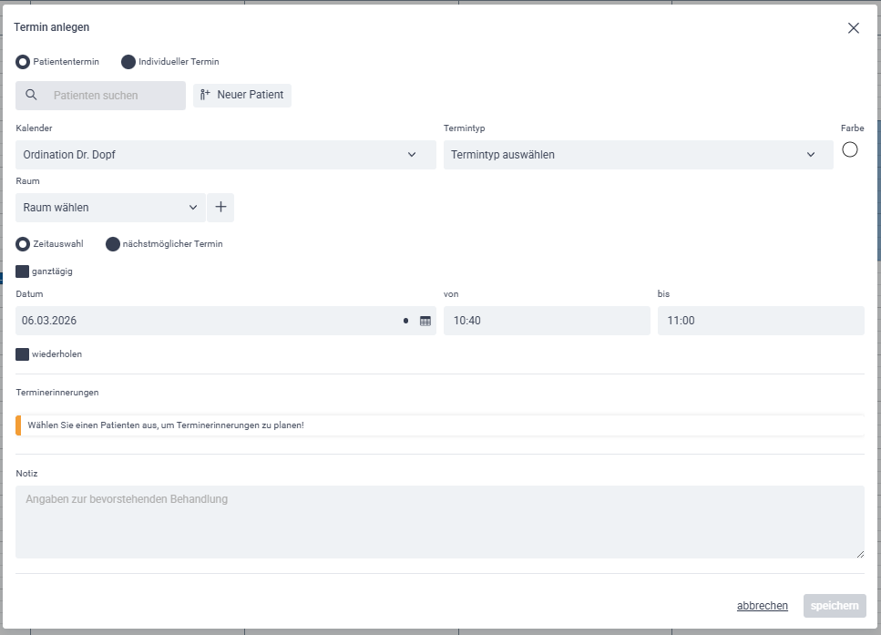
Task: Select nächstmöglicher Termin radio option
Action: [x=113, y=244]
